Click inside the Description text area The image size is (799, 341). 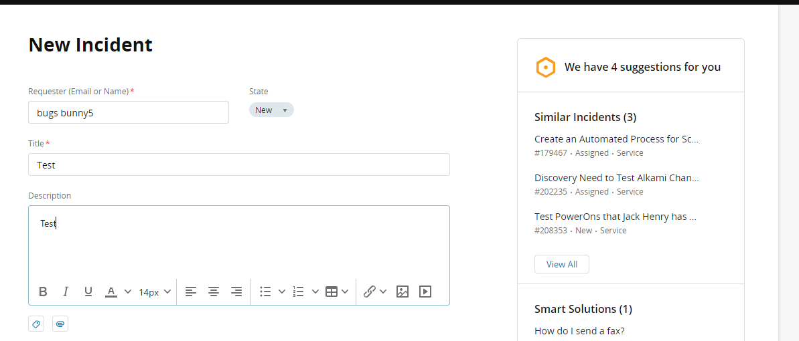point(239,242)
